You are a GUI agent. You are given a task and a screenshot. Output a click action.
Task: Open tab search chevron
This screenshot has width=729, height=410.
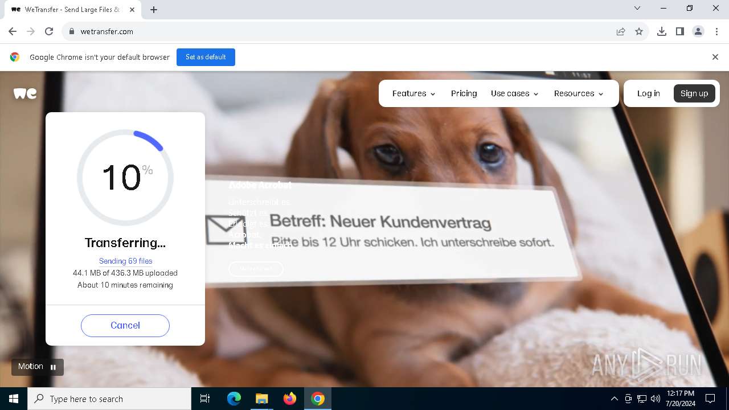pos(637,8)
